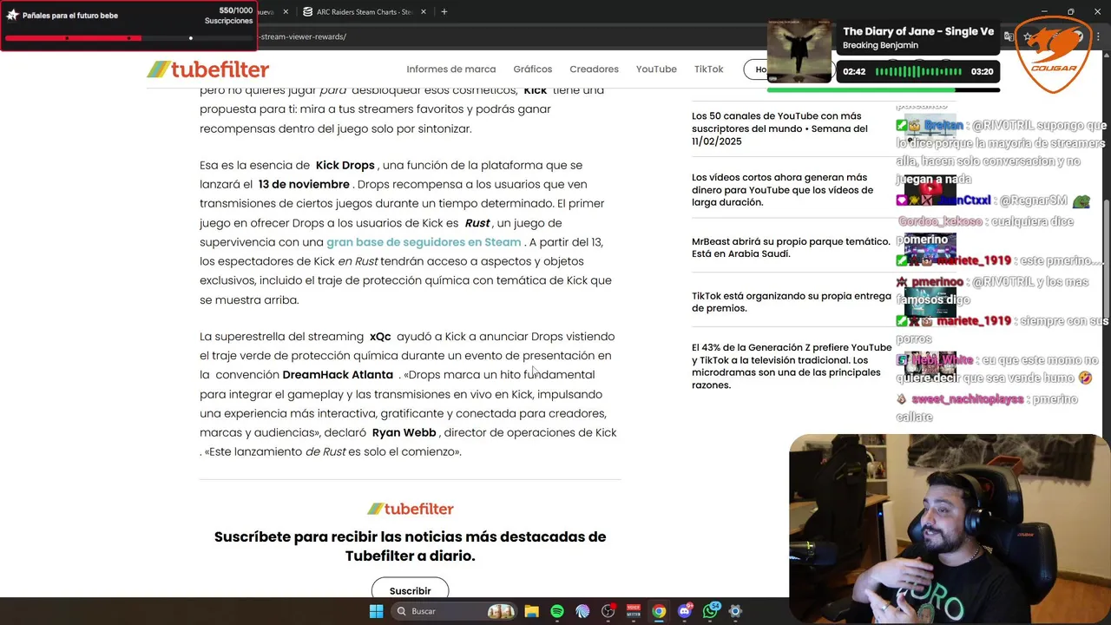Image resolution: width=1111 pixels, height=625 pixels.
Task: Click the Suscribir button
Action: coord(410,590)
